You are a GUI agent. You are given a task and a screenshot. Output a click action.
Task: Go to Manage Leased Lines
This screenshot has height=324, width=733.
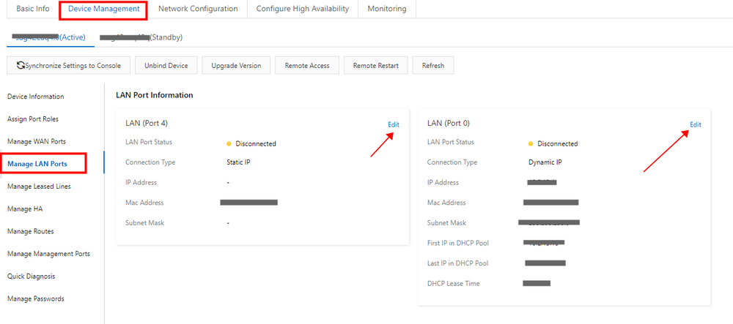[x=39, y=187]
